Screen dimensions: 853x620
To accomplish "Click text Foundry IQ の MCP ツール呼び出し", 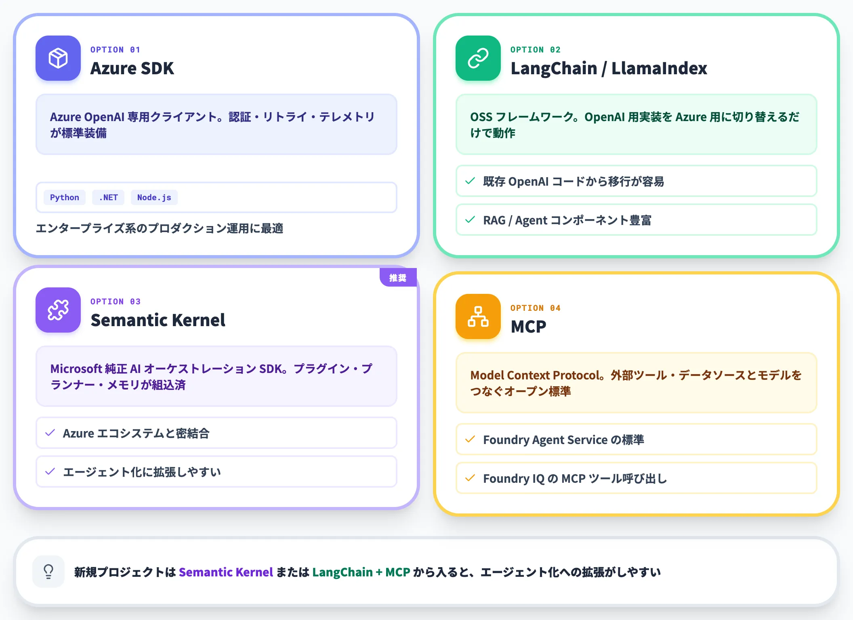I will pyautogui.click(x=575, y=478).
